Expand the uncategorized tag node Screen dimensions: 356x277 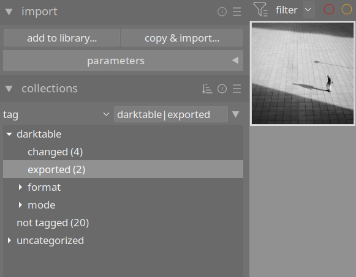coord(9,240)
